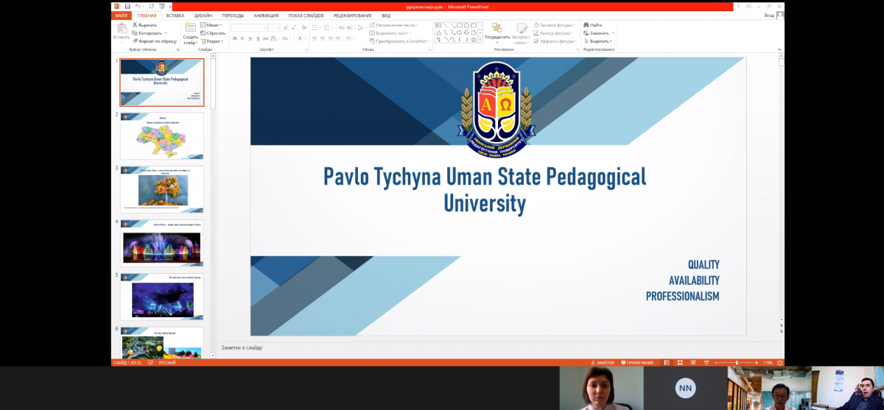Switch to the ВСТАВКА tab
Image resolution: width=884 pixels, height=410 pixels.
[x=175, y=15]
